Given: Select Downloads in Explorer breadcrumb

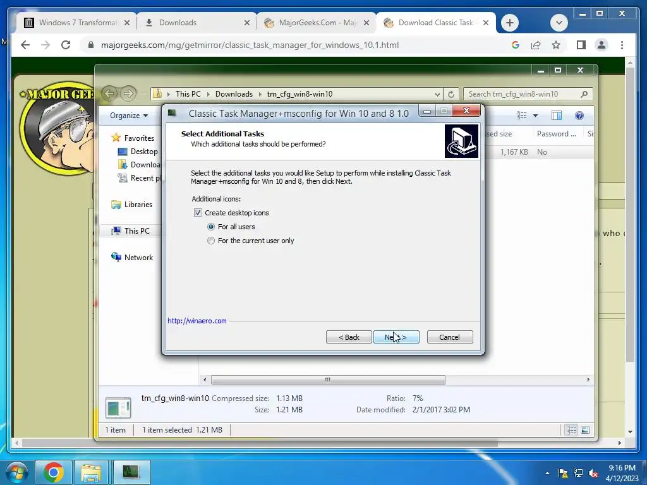Looking at the screenshot, I should [234, 94].
